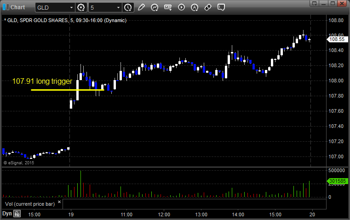Click the 12:00 time axis label
Image resolution: width=350 pixels, height=220 pixels.
click(164, 214)
